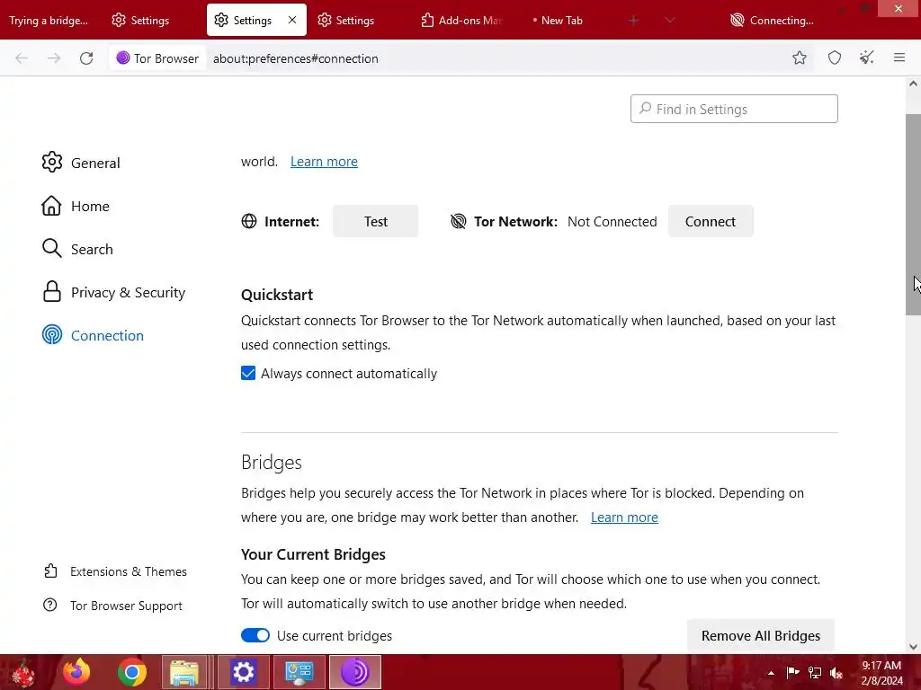Screen dimensions: 921x690
Task: Click the Tor Browser taskbar icon
Action: (x=354, y=672)
